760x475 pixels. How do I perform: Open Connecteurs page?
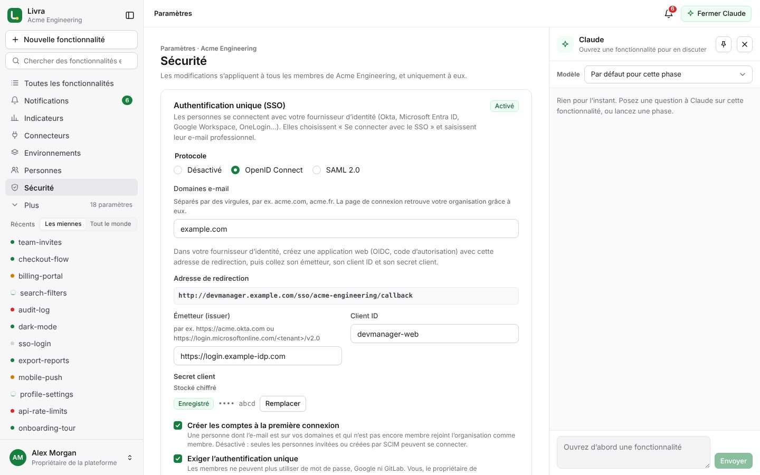click(x=71, y=136)
